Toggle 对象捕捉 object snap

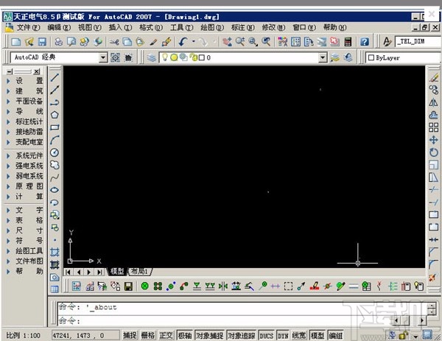coord(210,335)
